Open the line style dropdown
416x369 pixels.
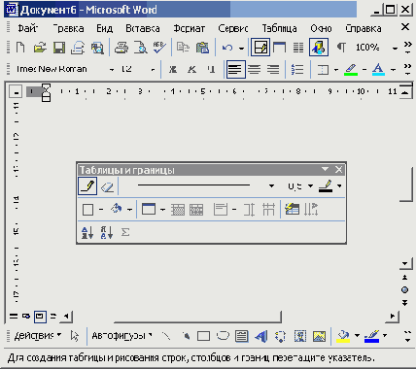point(271,186)
